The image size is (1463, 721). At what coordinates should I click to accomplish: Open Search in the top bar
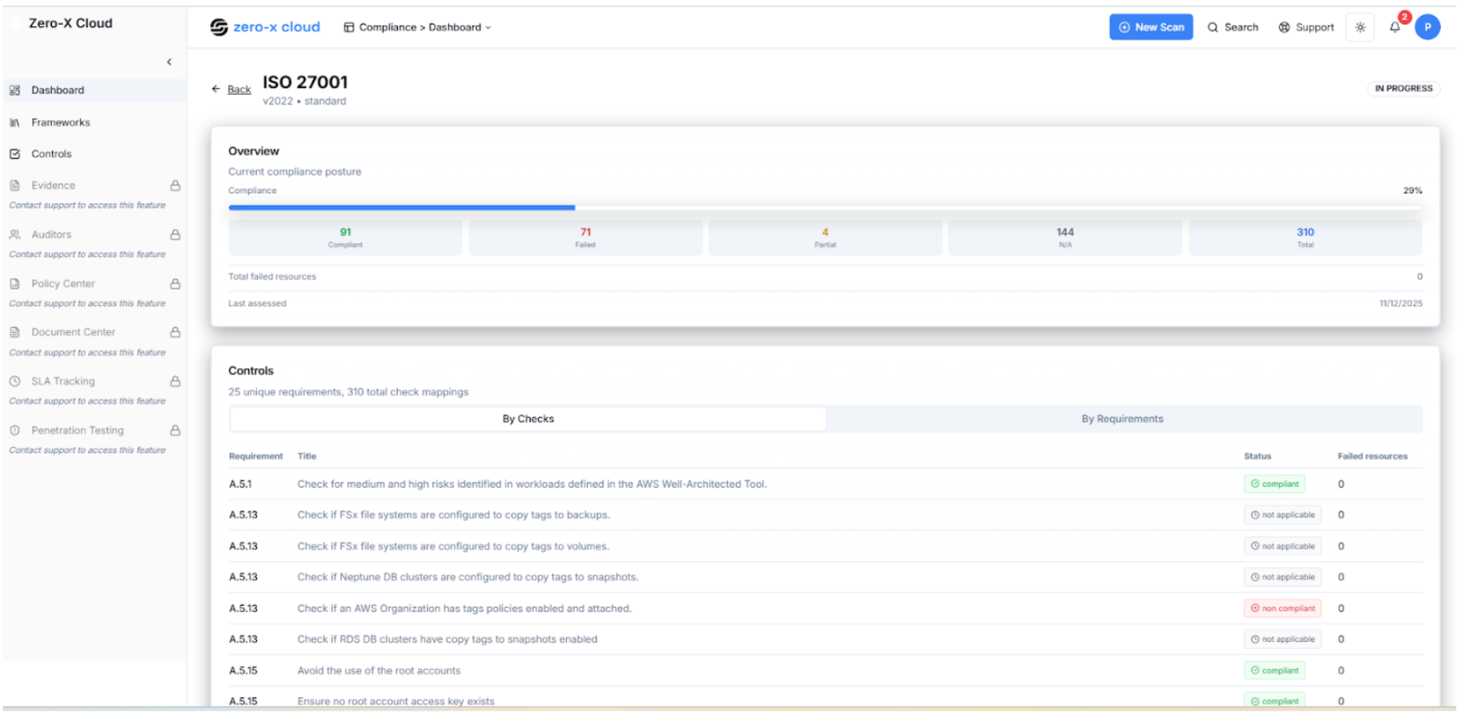coord(1232,27)
